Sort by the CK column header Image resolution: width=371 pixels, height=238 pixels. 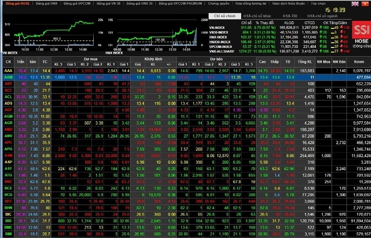tap(8, 61)
